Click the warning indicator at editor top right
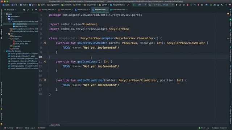 (228, 14)
